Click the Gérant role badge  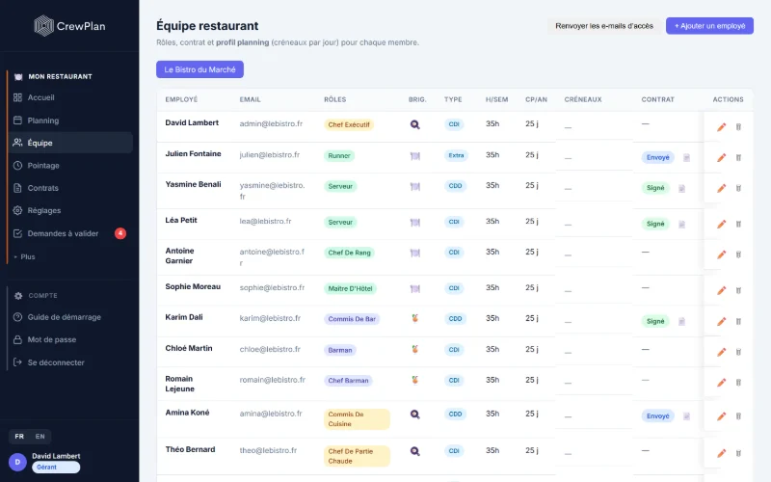[56, 468]
